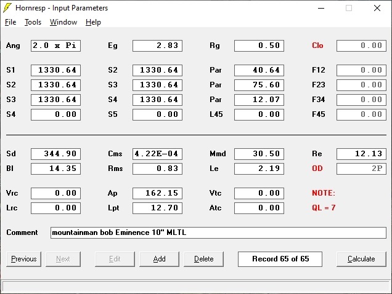This screenshot has width=392, height=294.
Task: Click the Atc value field
Action: click(x=259, y=208)
